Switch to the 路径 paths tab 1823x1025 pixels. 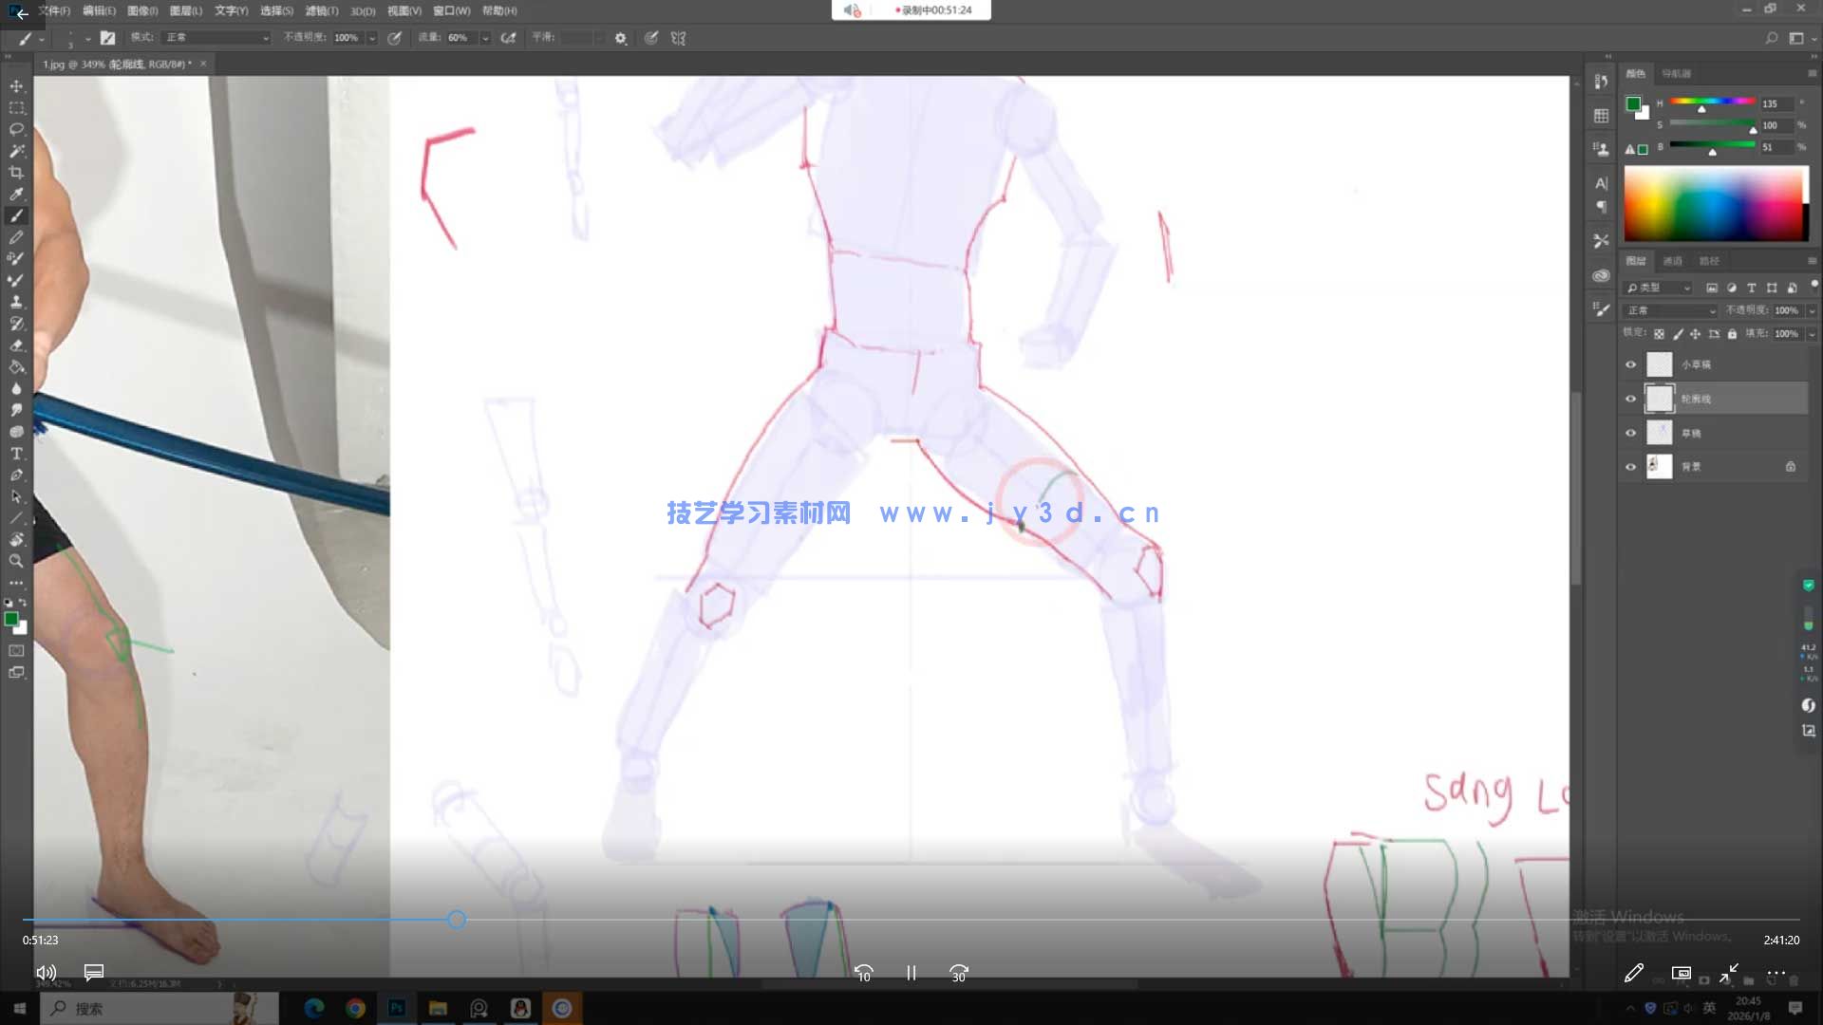(1709, 261)
